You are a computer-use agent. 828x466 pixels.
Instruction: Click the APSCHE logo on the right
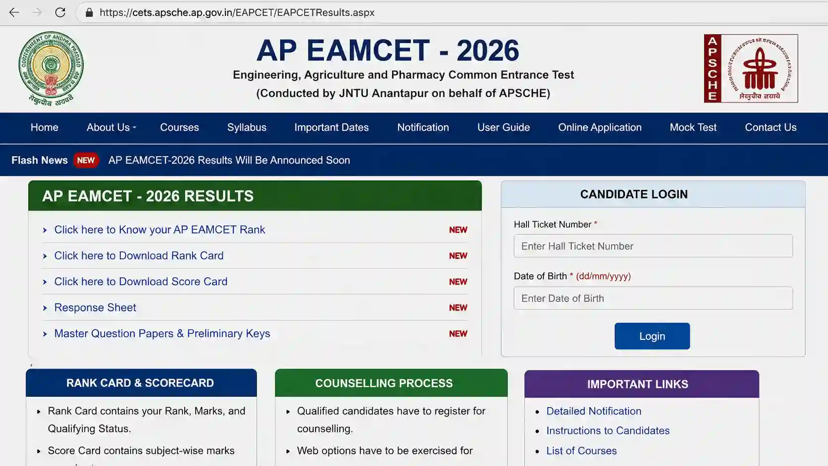[751, 68]
